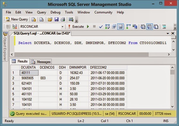Screen dimensions: 179x126
Task: Open the View menu
Action: tap(29, 12)
